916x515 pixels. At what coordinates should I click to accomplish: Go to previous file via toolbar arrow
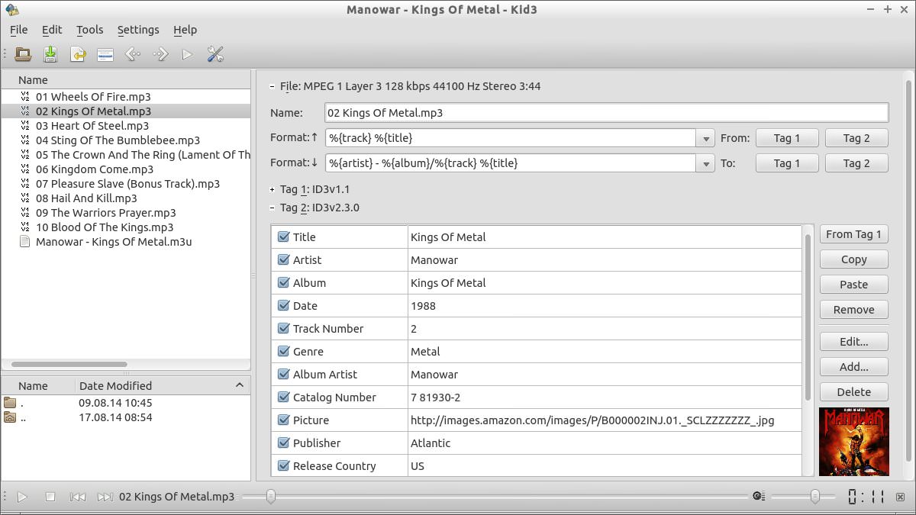pos(132,53)
